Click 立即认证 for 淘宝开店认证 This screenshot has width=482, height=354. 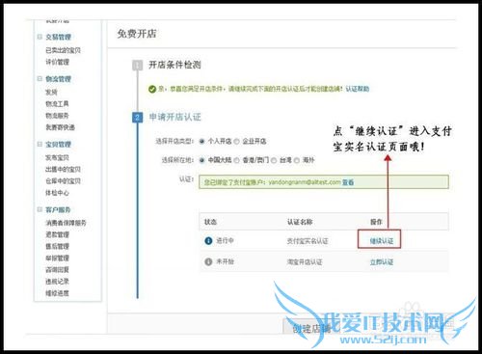point(382,262)
